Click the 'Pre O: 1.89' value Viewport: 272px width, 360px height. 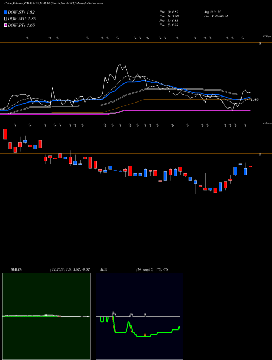pos(169,11)
